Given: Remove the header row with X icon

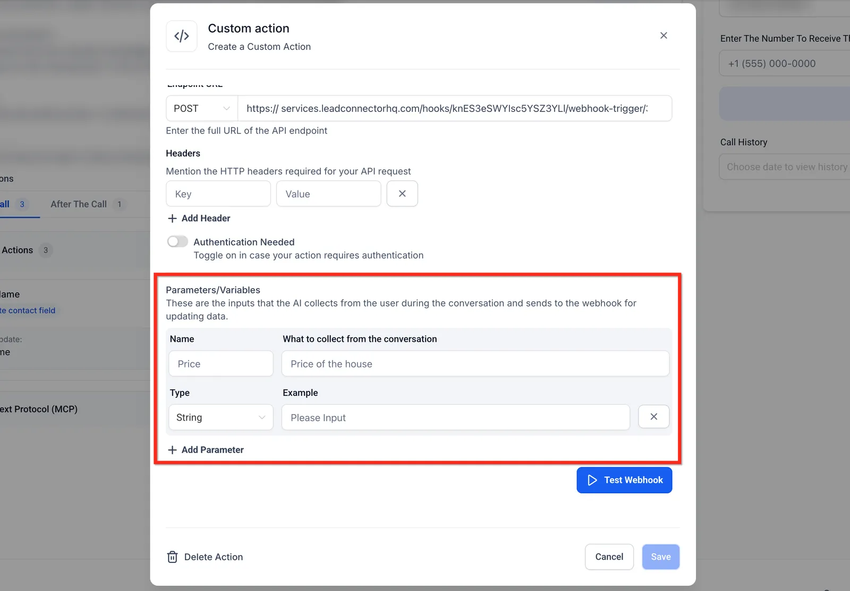Looking at the screenshot, I should (x=402, y=194).
